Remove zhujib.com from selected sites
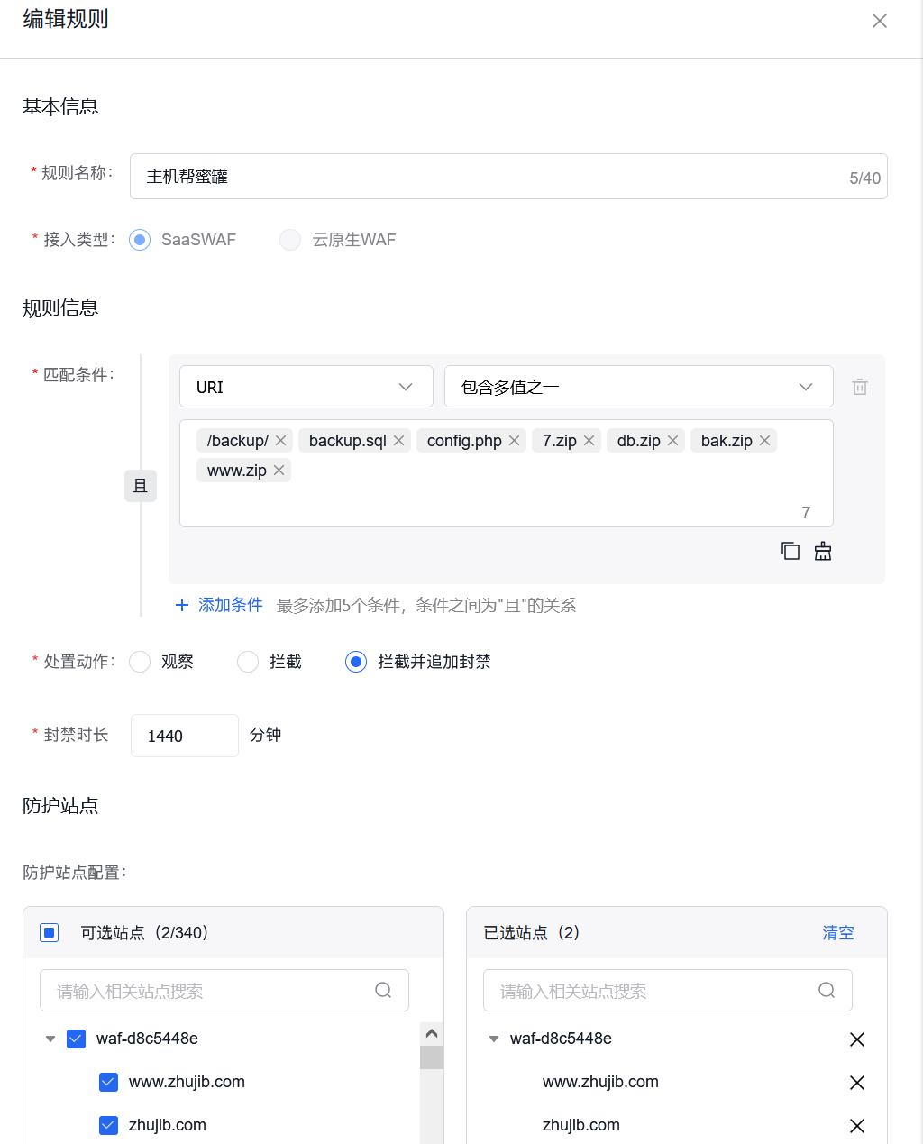 tap(857, 1125)
